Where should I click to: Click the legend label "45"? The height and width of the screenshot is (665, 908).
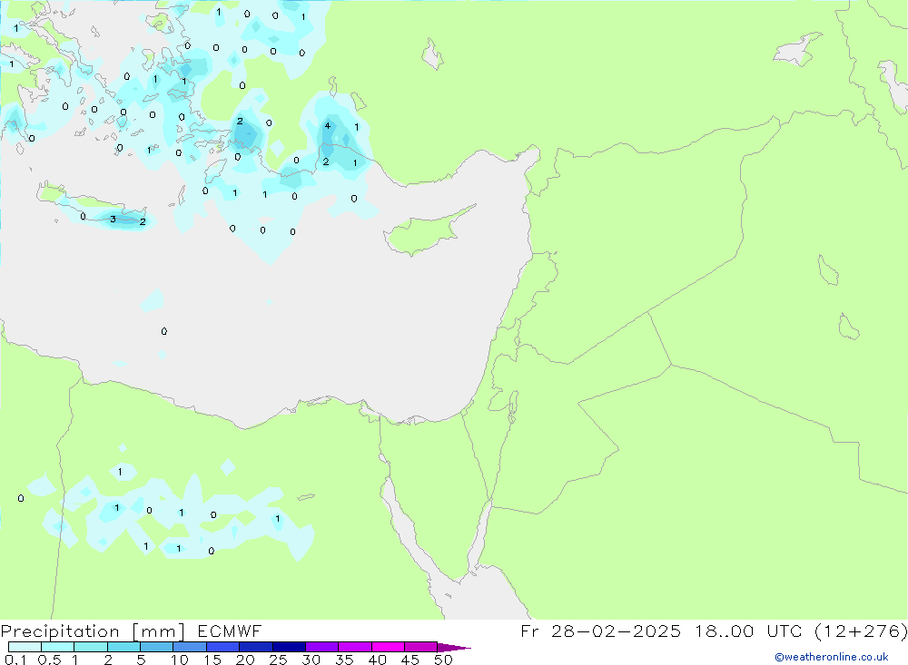[410, 660]
